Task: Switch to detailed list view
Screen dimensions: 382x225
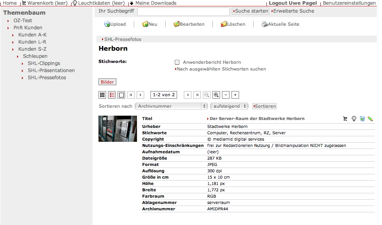Action: click(x=112, y=95)
